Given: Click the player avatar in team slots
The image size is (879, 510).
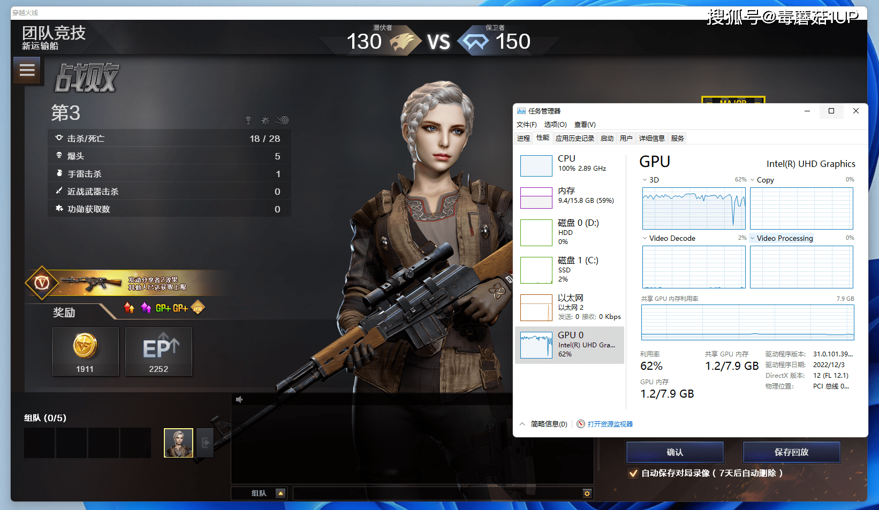Looking at the screenshot, I should pyautogui.click(x=178, y=443).
